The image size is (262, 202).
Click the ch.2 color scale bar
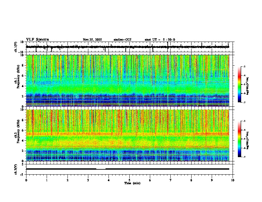239,139
